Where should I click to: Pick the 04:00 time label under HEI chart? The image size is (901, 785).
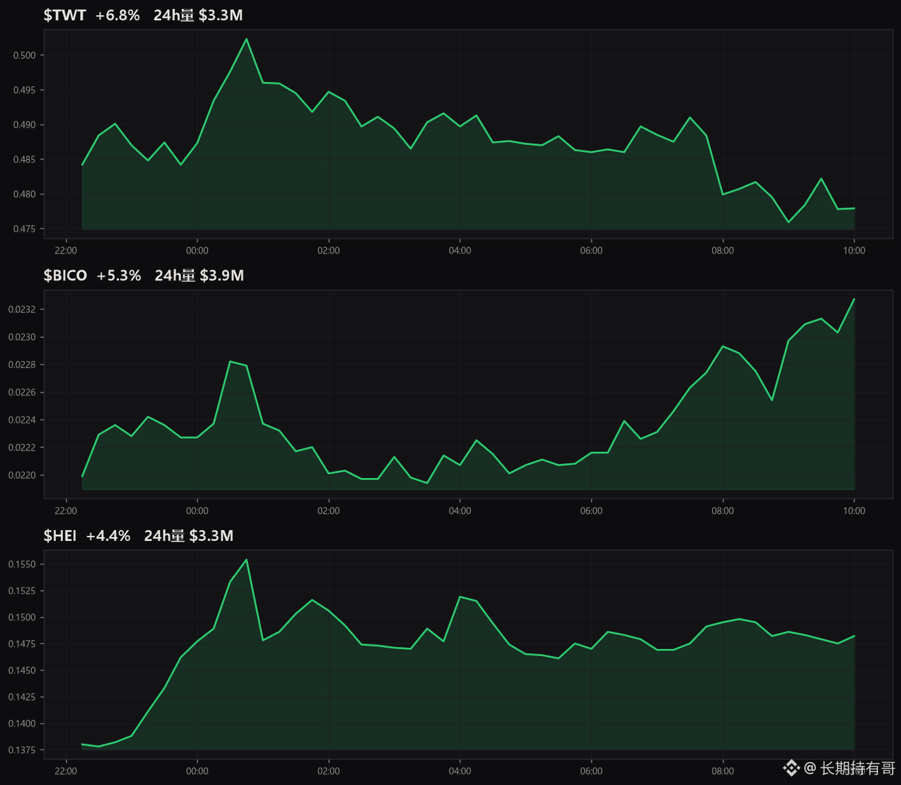[x=460, y=771]
